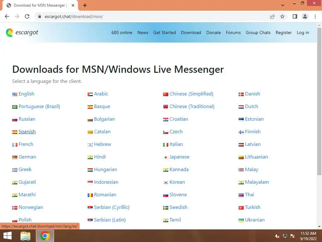
Task: Click the muted volume tray icon
Action: tap(277, 236)
